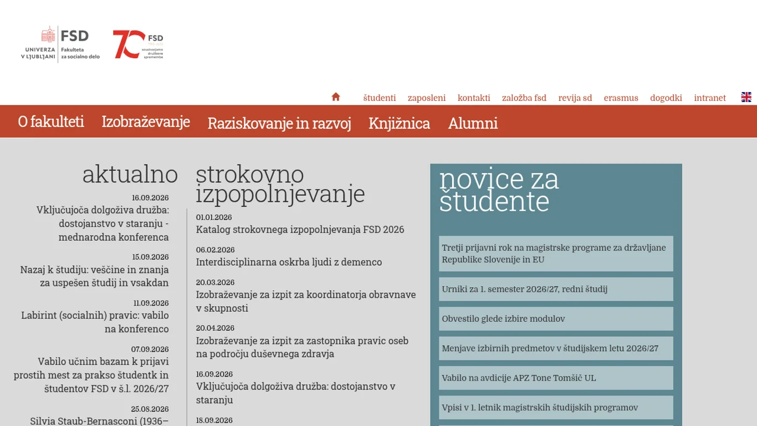Screen dimensions: 757x426
Task: Open Izobraževanje za izpit za koordinatorja obravnave
Action: 306,301
